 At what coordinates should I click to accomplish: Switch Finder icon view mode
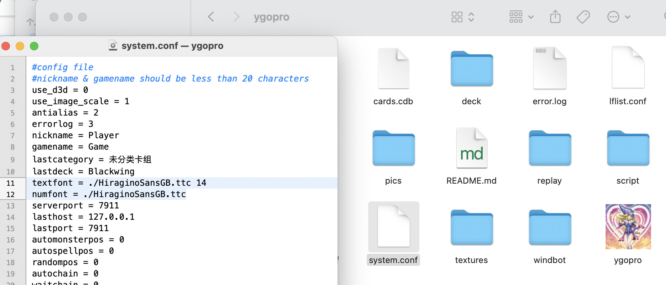click(463, 17)
